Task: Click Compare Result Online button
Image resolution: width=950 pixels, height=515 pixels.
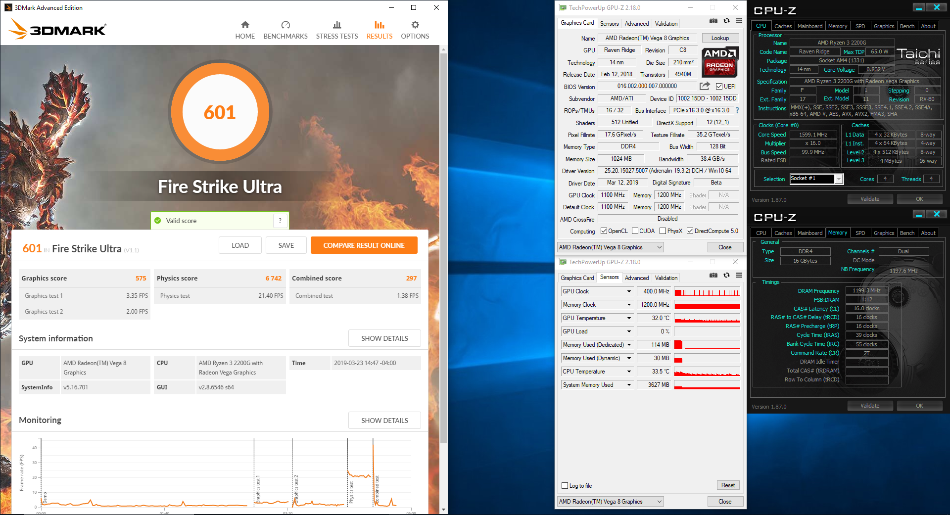Action: pyautogui.click(x=364, y=245)
